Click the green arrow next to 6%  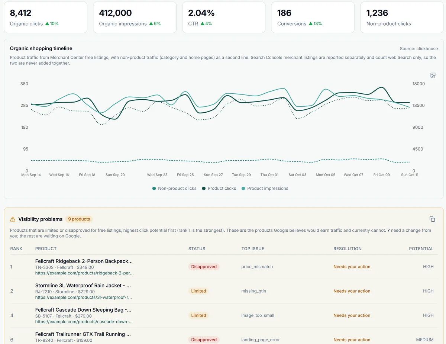point(151,23)
